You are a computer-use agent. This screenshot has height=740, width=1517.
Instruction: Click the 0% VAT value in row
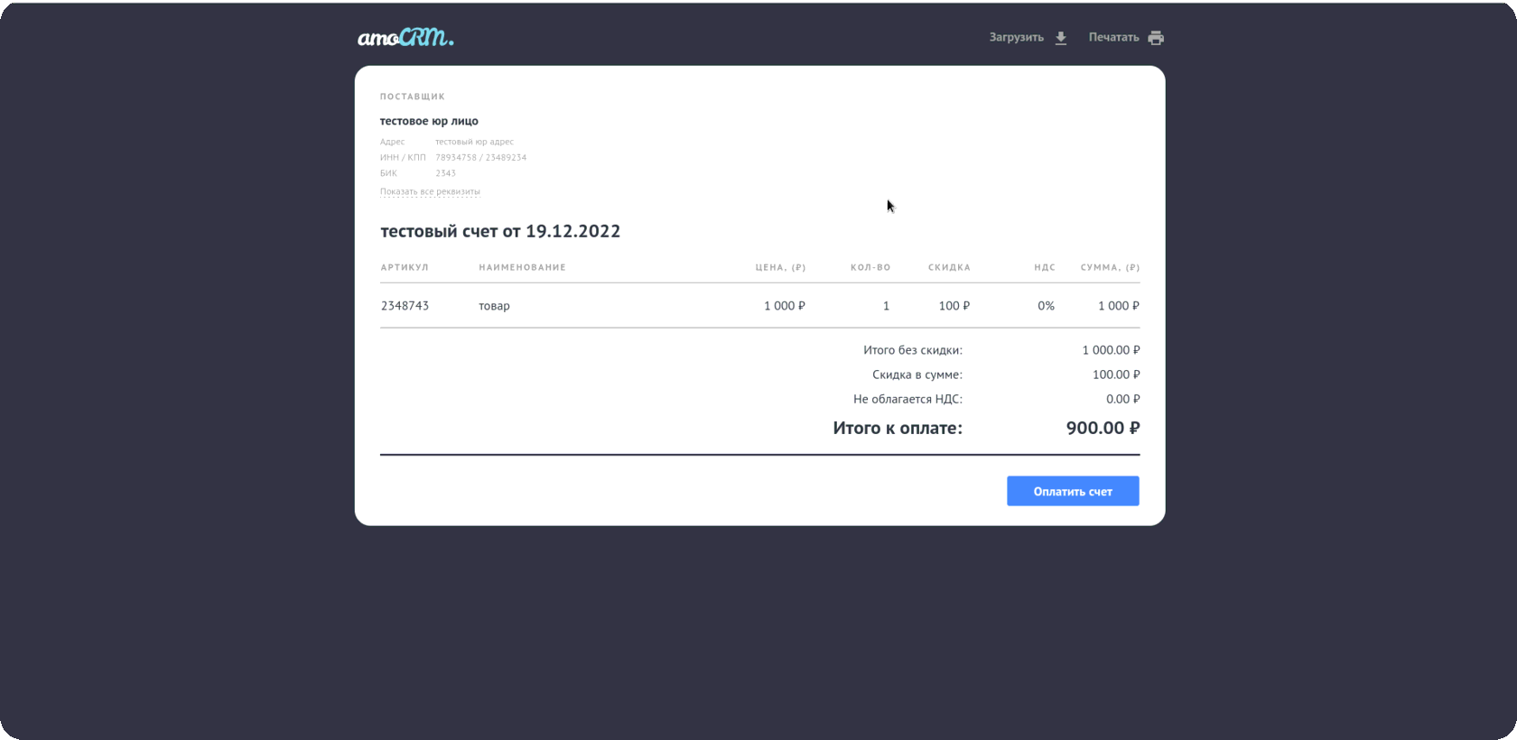click(x=1046, y=306)
